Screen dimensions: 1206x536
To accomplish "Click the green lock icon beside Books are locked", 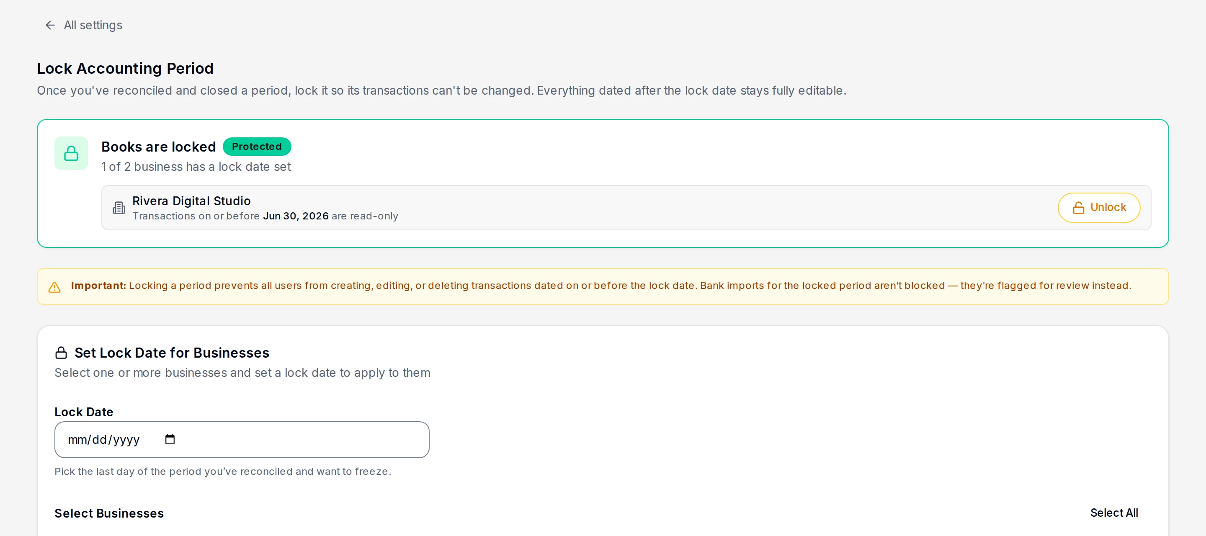I will pos(71,153).
